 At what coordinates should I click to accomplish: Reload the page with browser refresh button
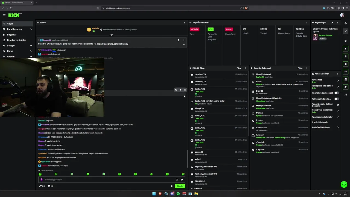(11, 8)
